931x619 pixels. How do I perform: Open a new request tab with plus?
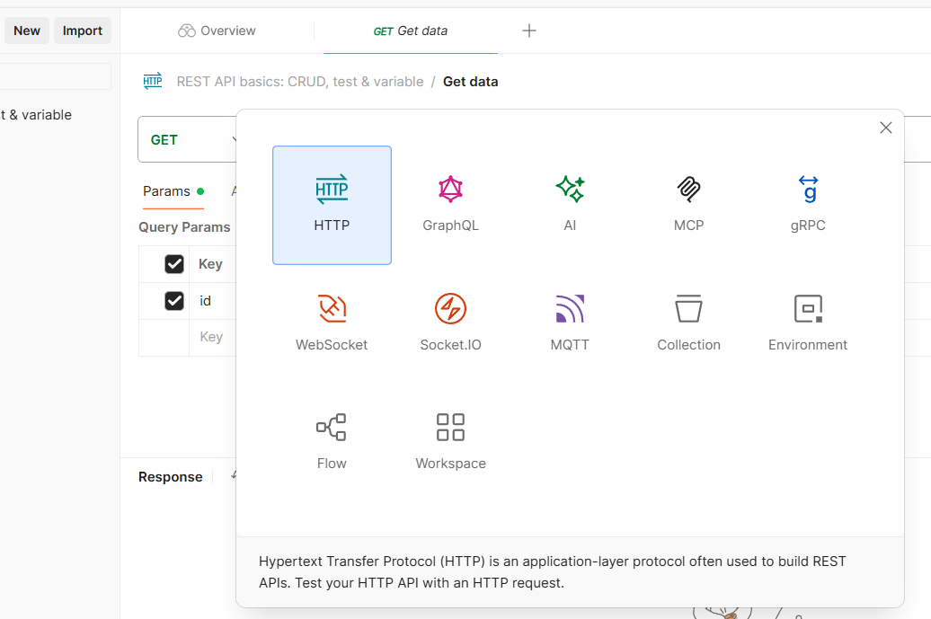click(528, 30)
